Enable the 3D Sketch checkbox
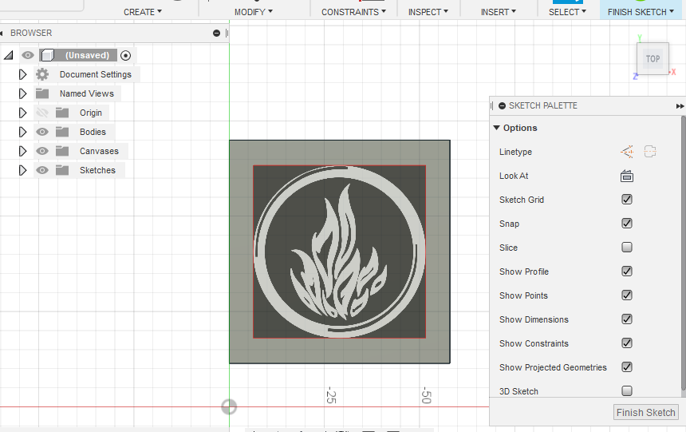 [627, 390]
